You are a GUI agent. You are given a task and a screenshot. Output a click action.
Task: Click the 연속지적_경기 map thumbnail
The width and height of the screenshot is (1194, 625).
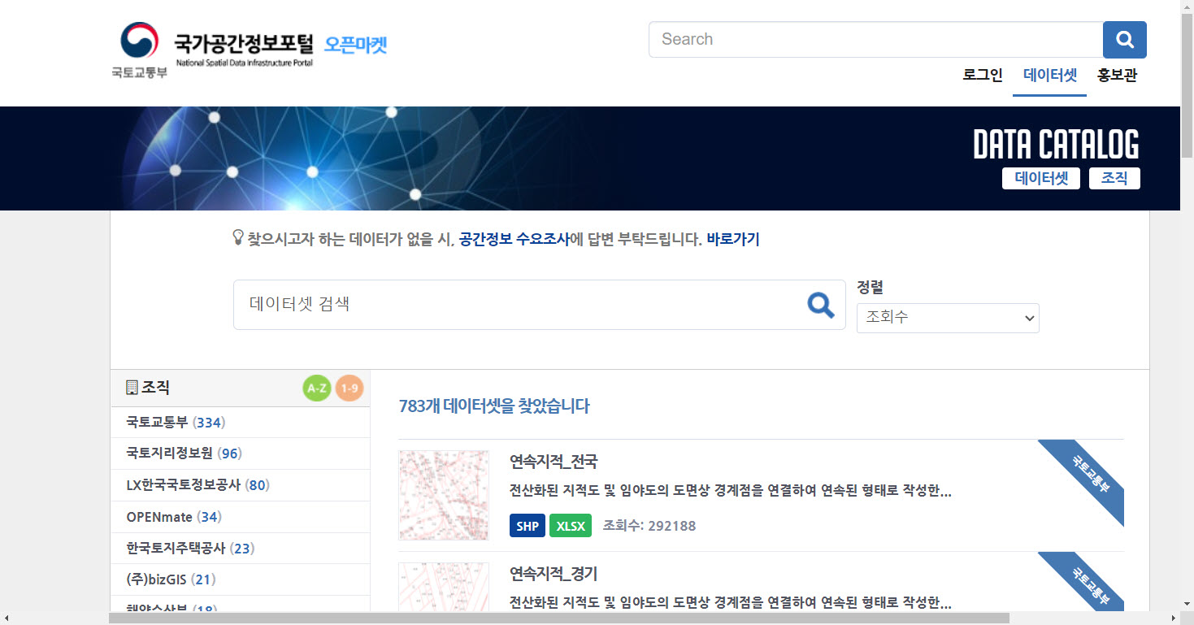point(444,586)
